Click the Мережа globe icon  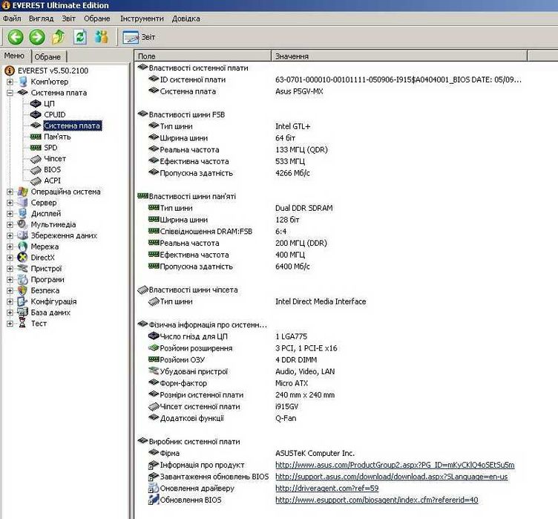pyautogui.click(x=23, y=247)
